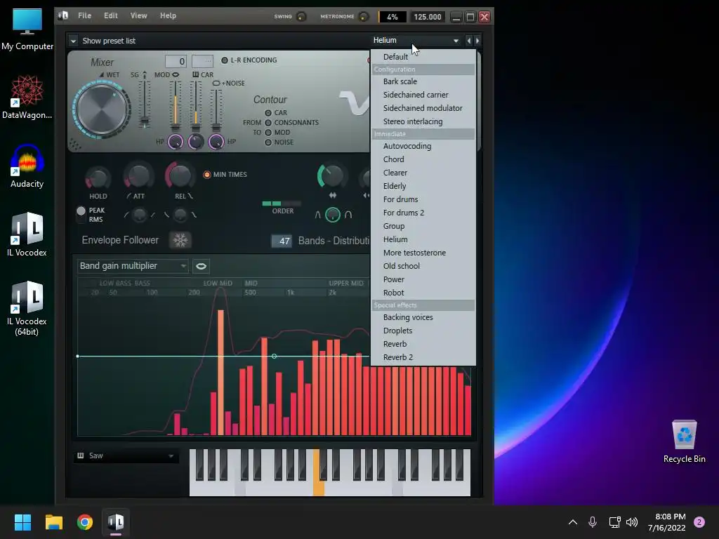Select Contour NOISE radio option
Viewport: 719px width, 539px height.
[x=268, y=142]
